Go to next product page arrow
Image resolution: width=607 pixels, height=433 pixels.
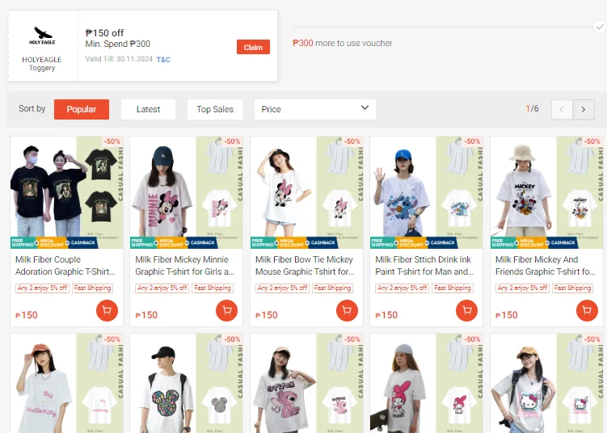(584, 110)
